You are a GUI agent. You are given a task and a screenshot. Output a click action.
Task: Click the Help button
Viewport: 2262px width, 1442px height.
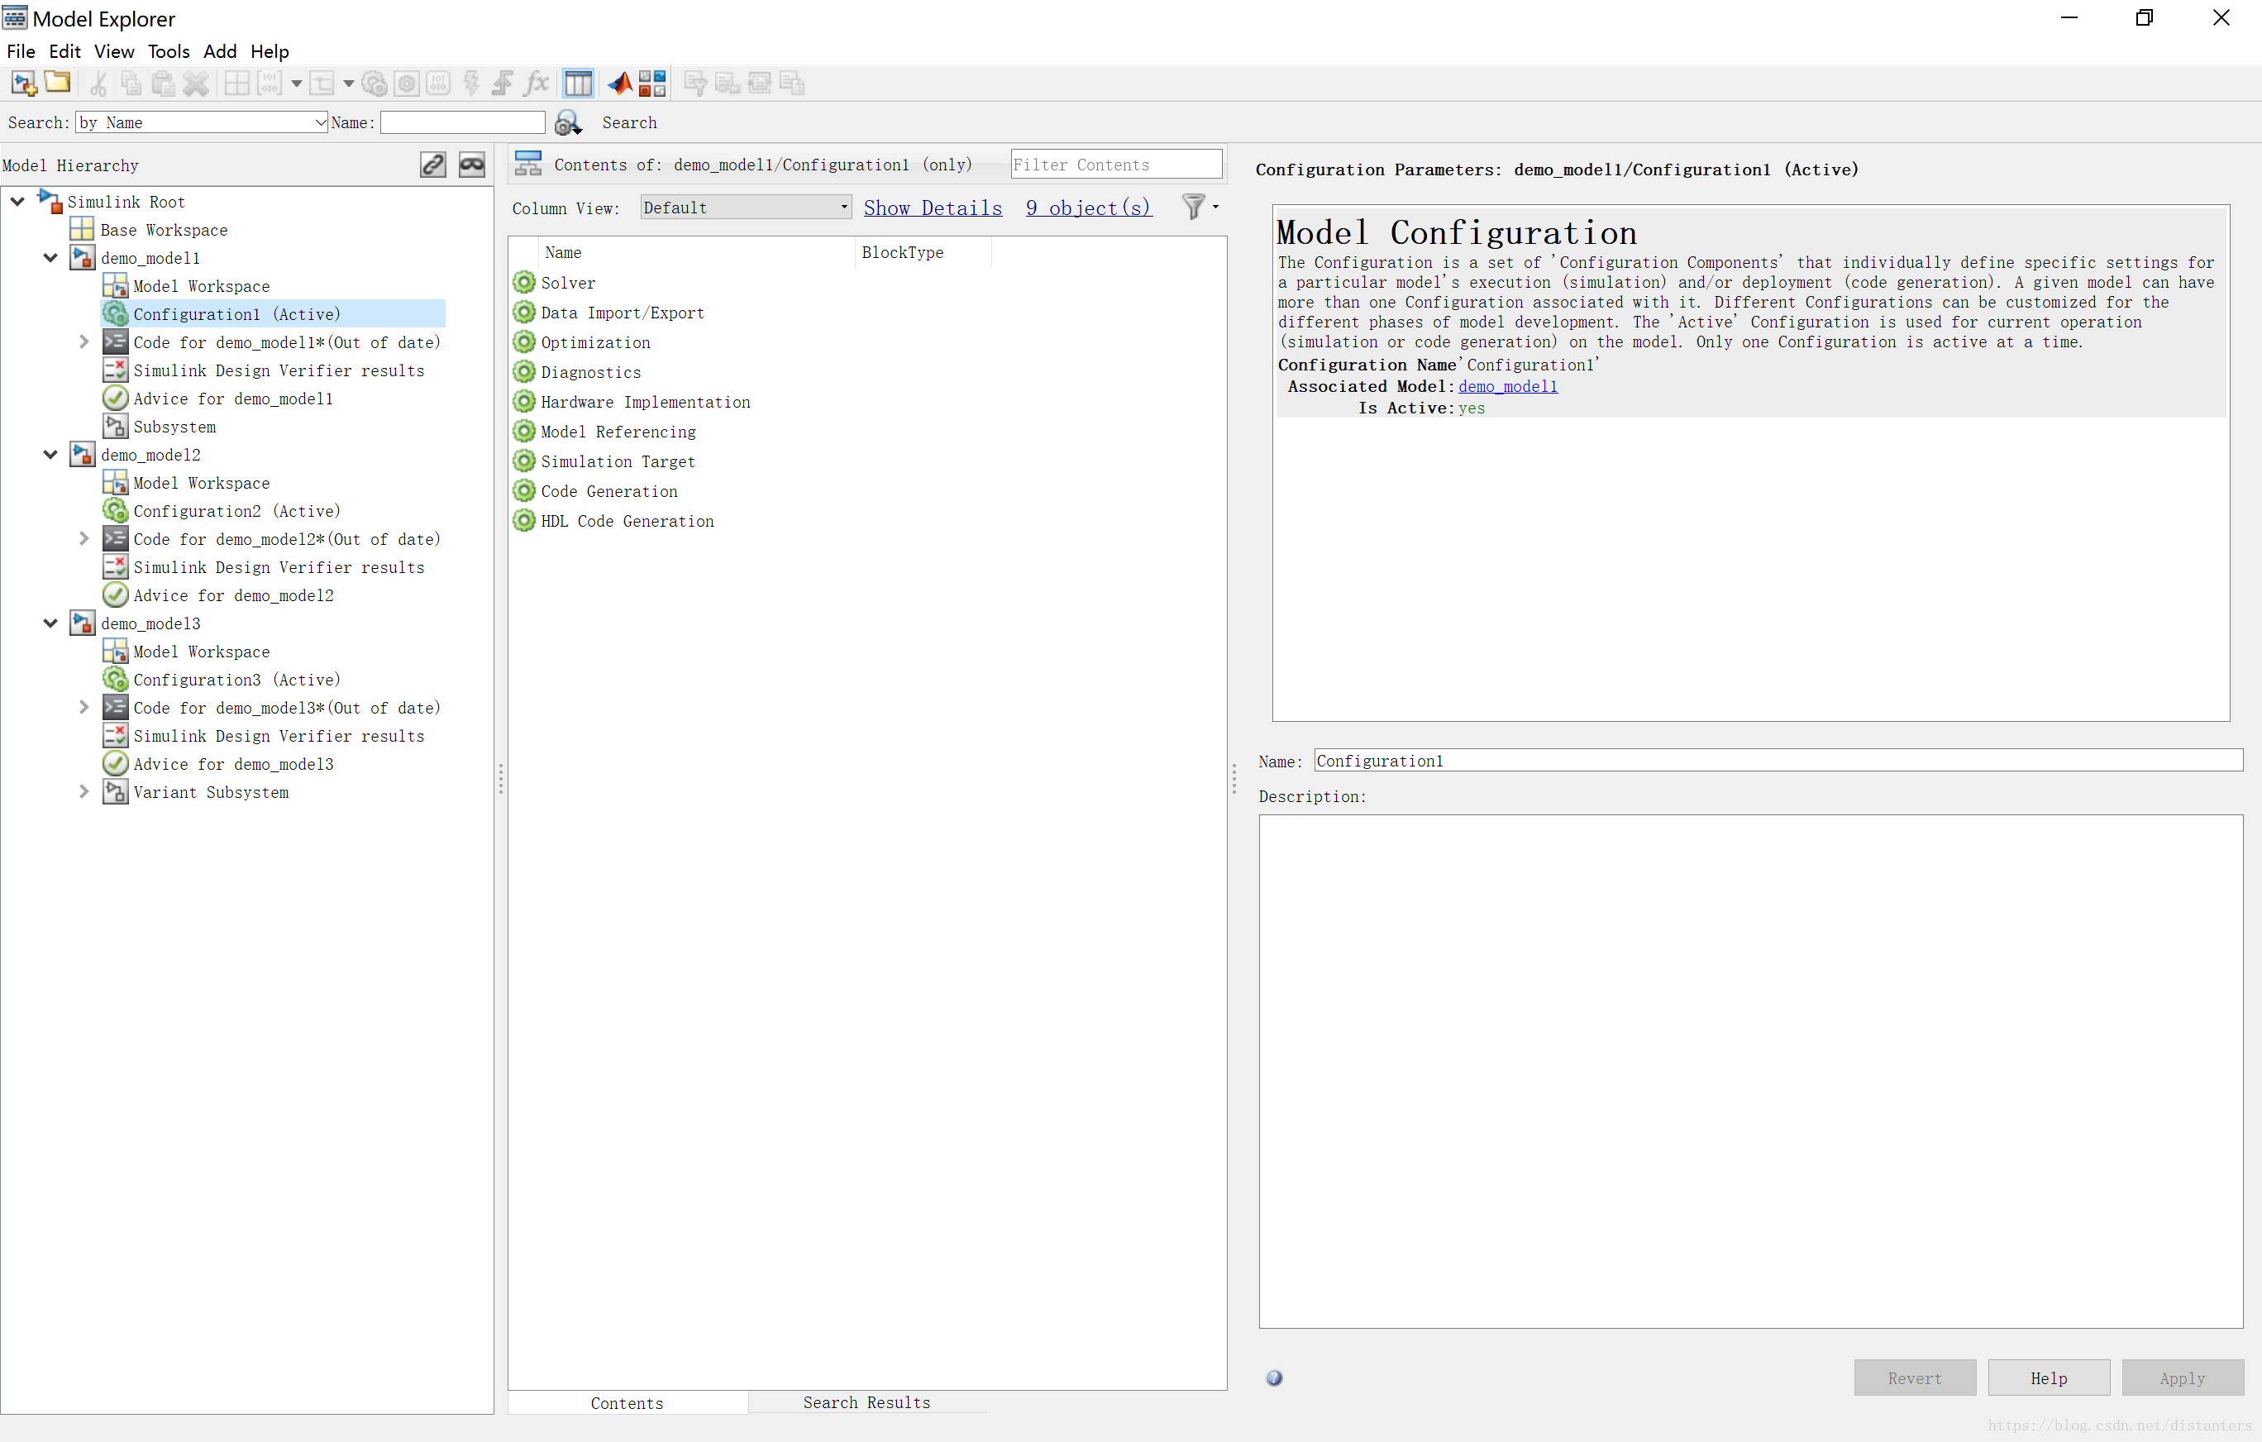pyautogui.click(x=2048, y=1378)
